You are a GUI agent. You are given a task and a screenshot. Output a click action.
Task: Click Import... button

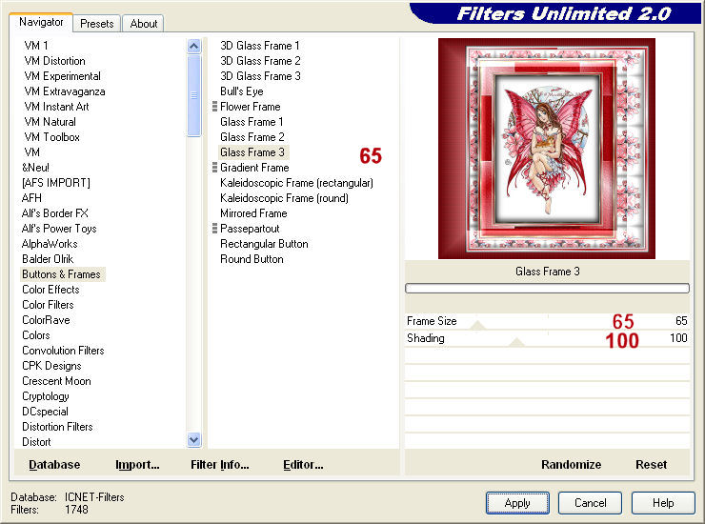tap(137, 465)
